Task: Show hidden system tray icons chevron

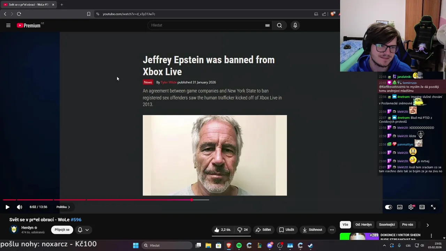Action: [x=384, y=245]
